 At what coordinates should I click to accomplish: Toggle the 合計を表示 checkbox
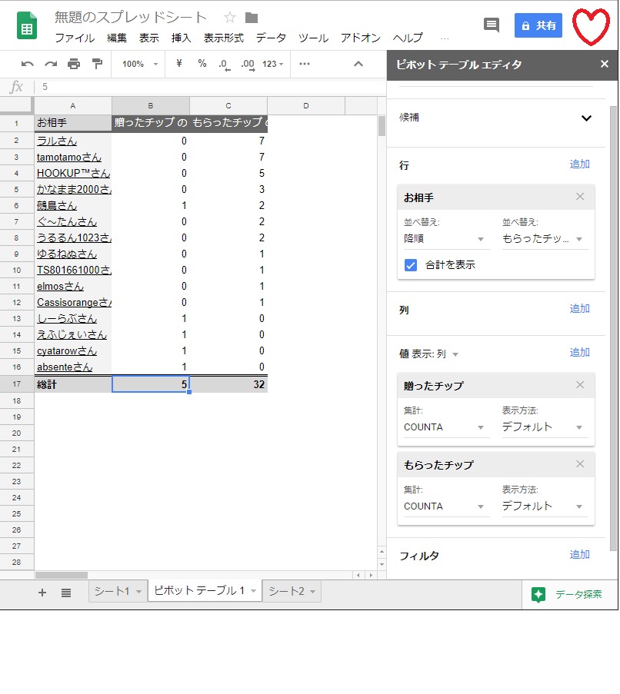tap(411, 265)
